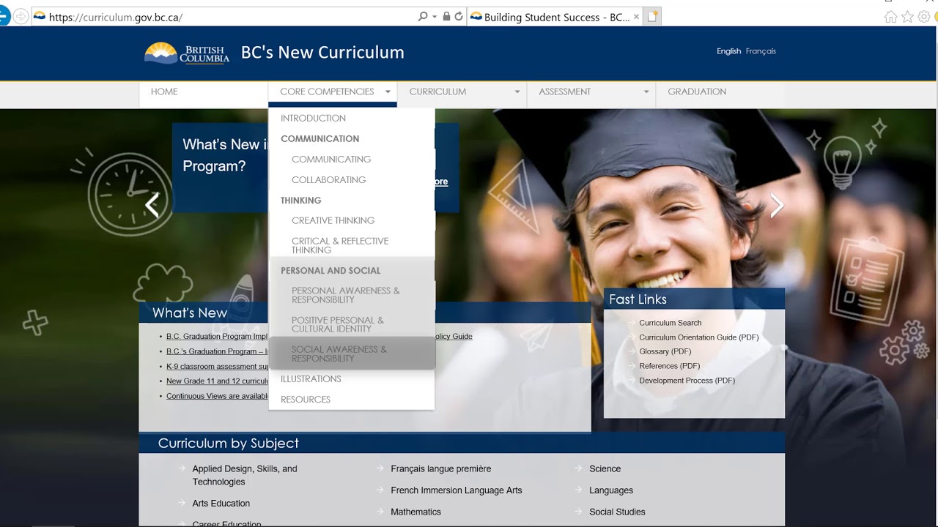Open Applied Design, Skills, and Technologies

(x=245, y=475)
